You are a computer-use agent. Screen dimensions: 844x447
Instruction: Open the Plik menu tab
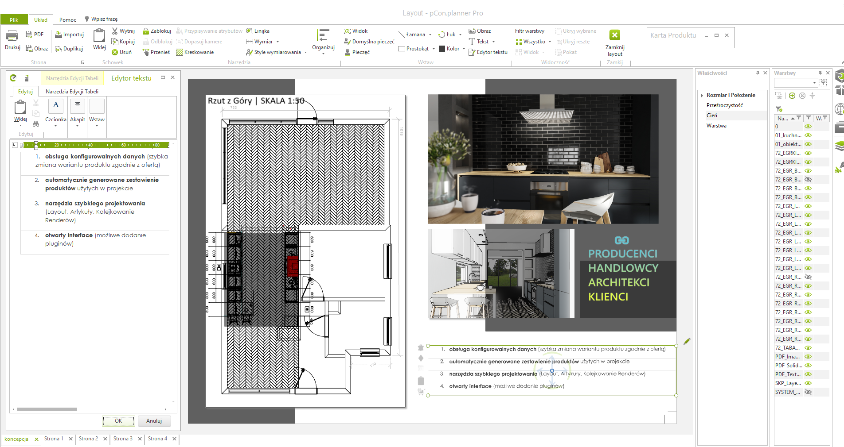click(x=14, y=20)
